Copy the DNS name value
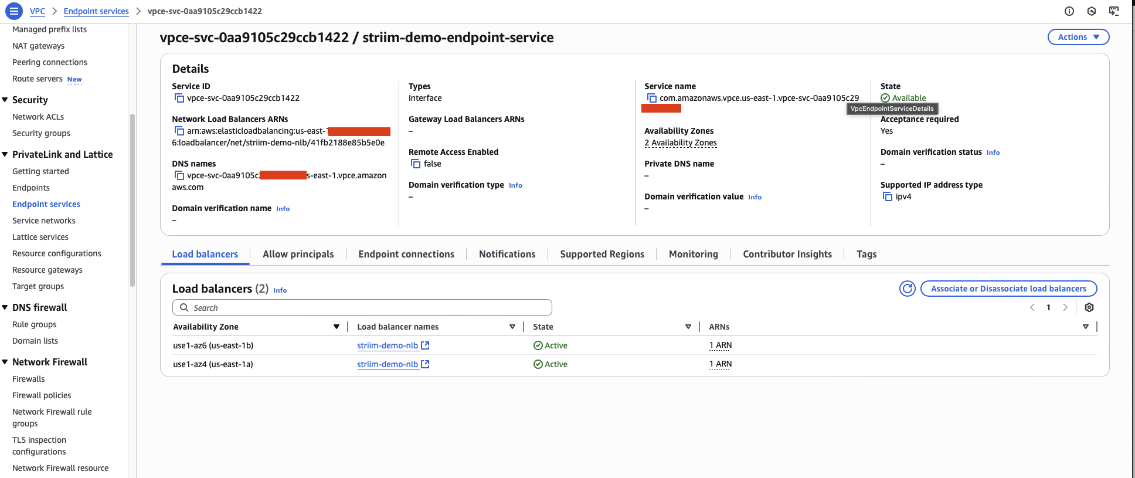The height and width of the screenshot is (478, 1135). coord(179,176)
